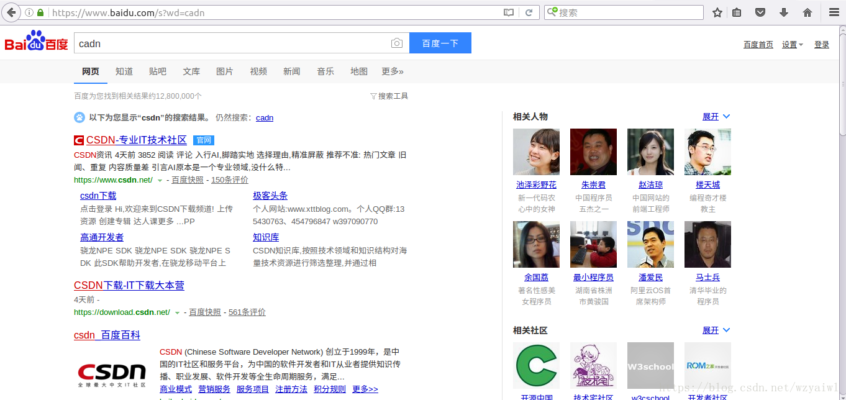846x400 pixels.
Task: Switch to the 知道 tab
Action: (x=124, y=71)
